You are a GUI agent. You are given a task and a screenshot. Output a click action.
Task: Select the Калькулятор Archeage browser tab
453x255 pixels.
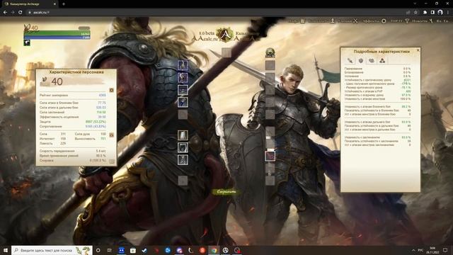point(30,4)
